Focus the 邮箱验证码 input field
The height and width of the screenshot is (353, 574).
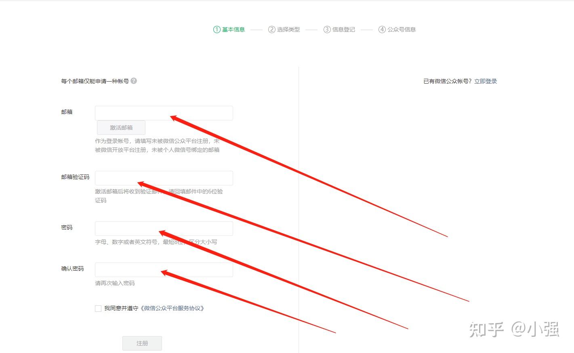164,178
